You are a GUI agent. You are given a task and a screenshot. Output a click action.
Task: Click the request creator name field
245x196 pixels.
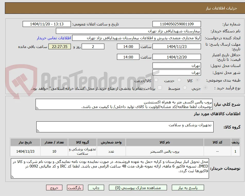click(136, 38)
